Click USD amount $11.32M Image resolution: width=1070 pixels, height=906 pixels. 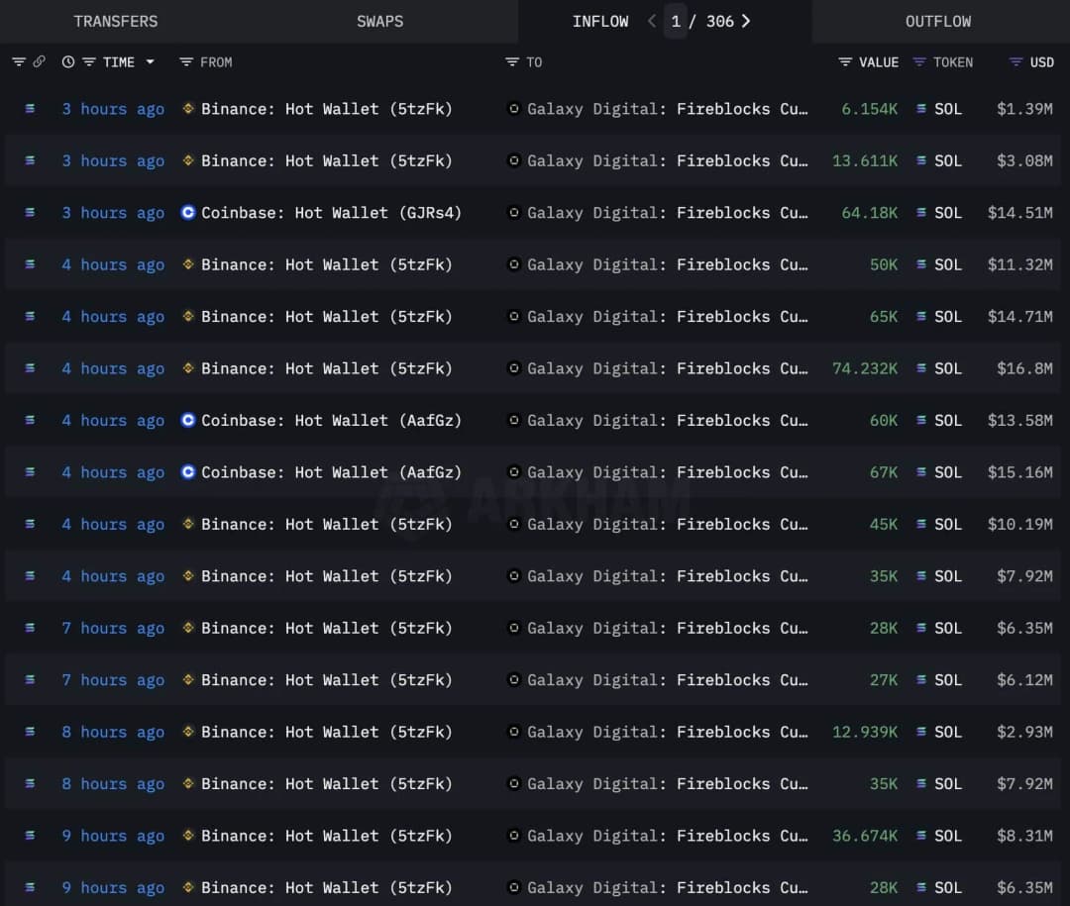1019,264
